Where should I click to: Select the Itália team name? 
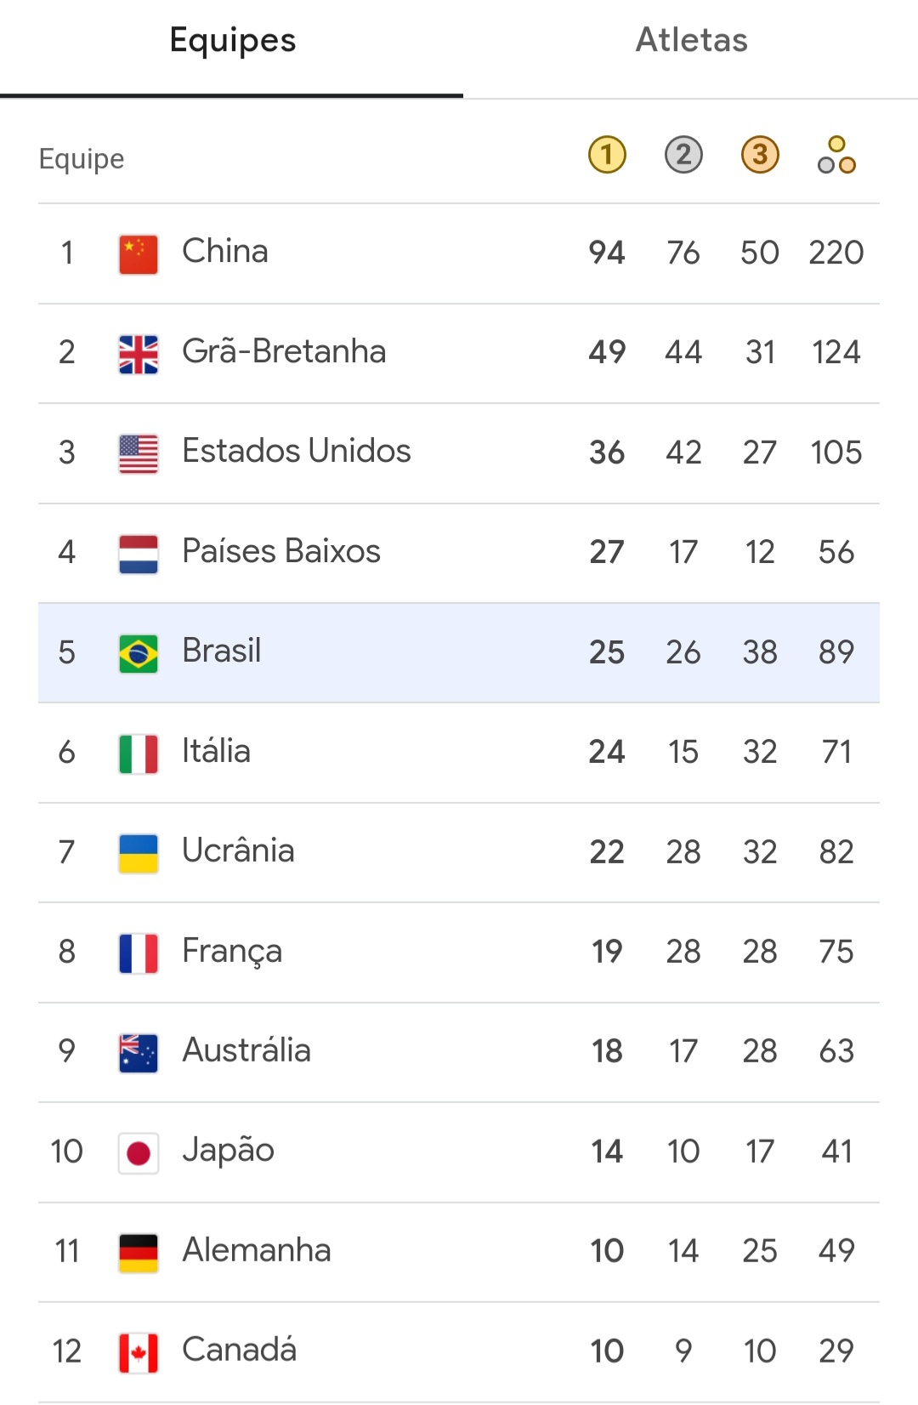216,752
